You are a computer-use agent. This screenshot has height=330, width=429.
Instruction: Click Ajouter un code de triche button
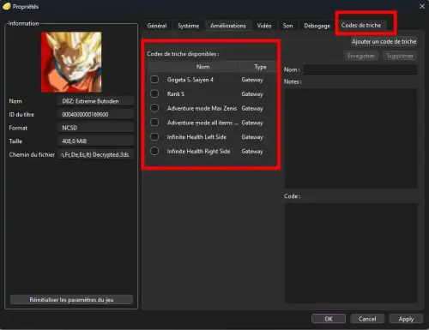pyautogui.click(x=384, y=42)
